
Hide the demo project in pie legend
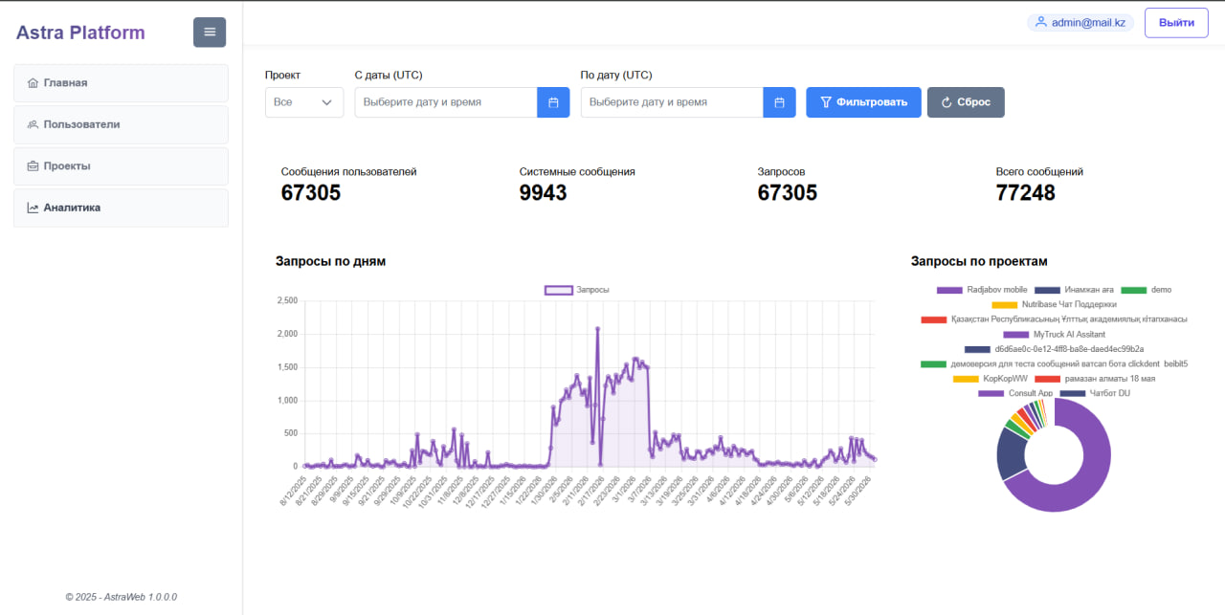pos(1147,290)
